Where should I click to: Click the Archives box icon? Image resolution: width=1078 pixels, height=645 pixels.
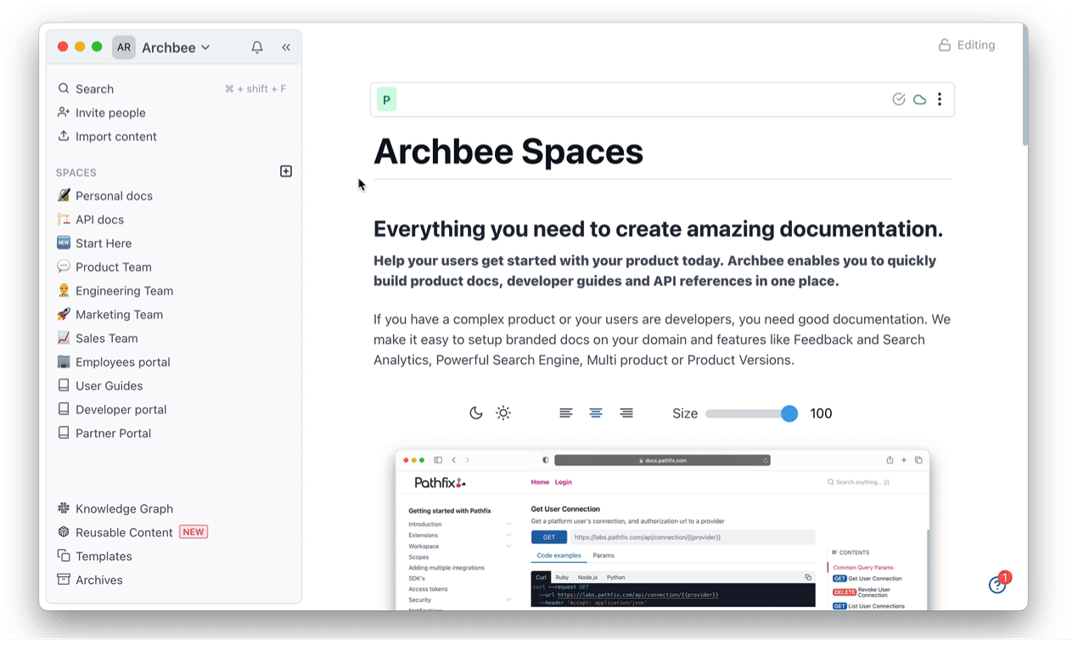coord(64,580)
